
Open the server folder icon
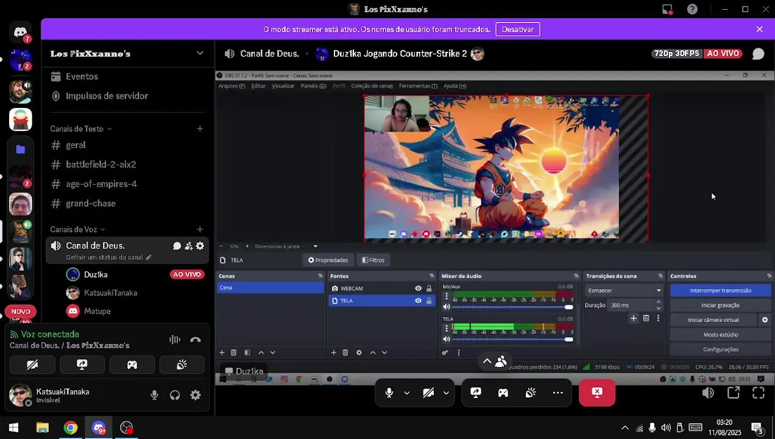click(x=20, y=149)
